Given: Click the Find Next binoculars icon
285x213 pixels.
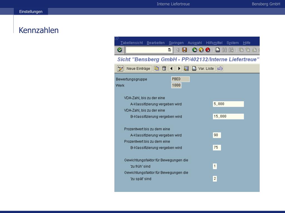Looking at the screenshot, I should click(x=231, y=50).
